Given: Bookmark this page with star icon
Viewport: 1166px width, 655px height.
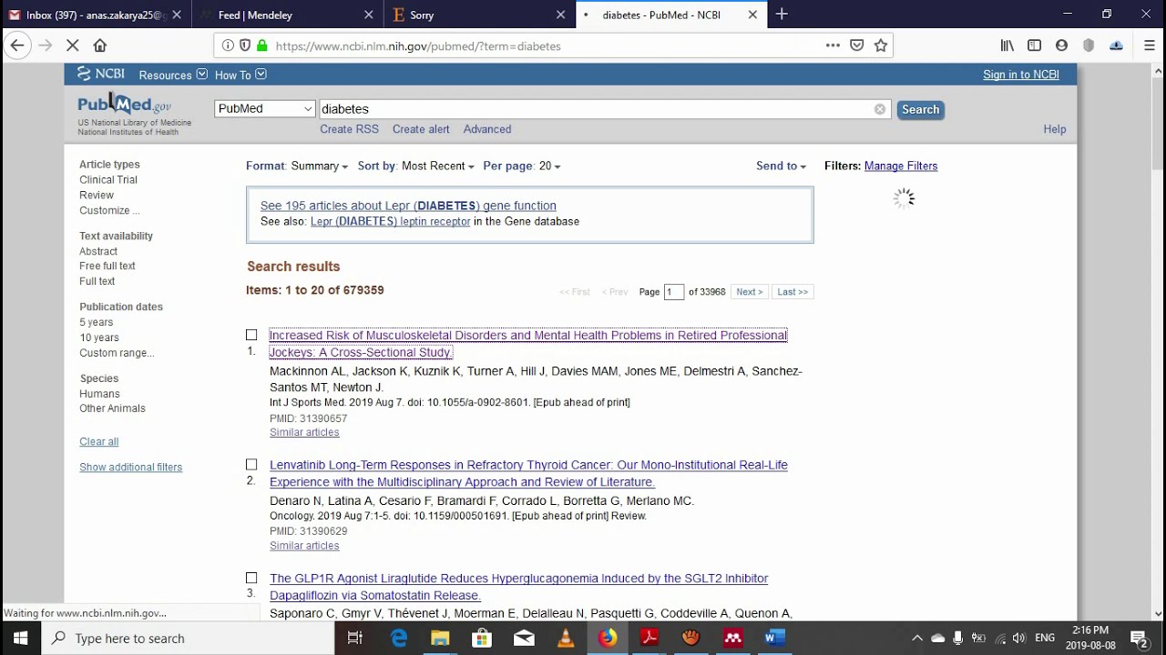Looking at the screenshot, I should [881, 45].
